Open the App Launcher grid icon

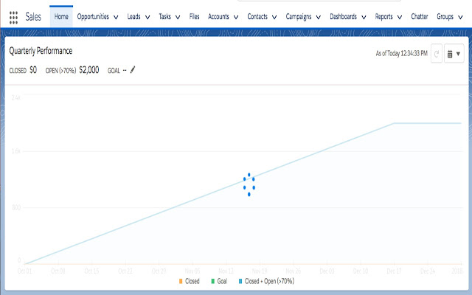point(14,15)
